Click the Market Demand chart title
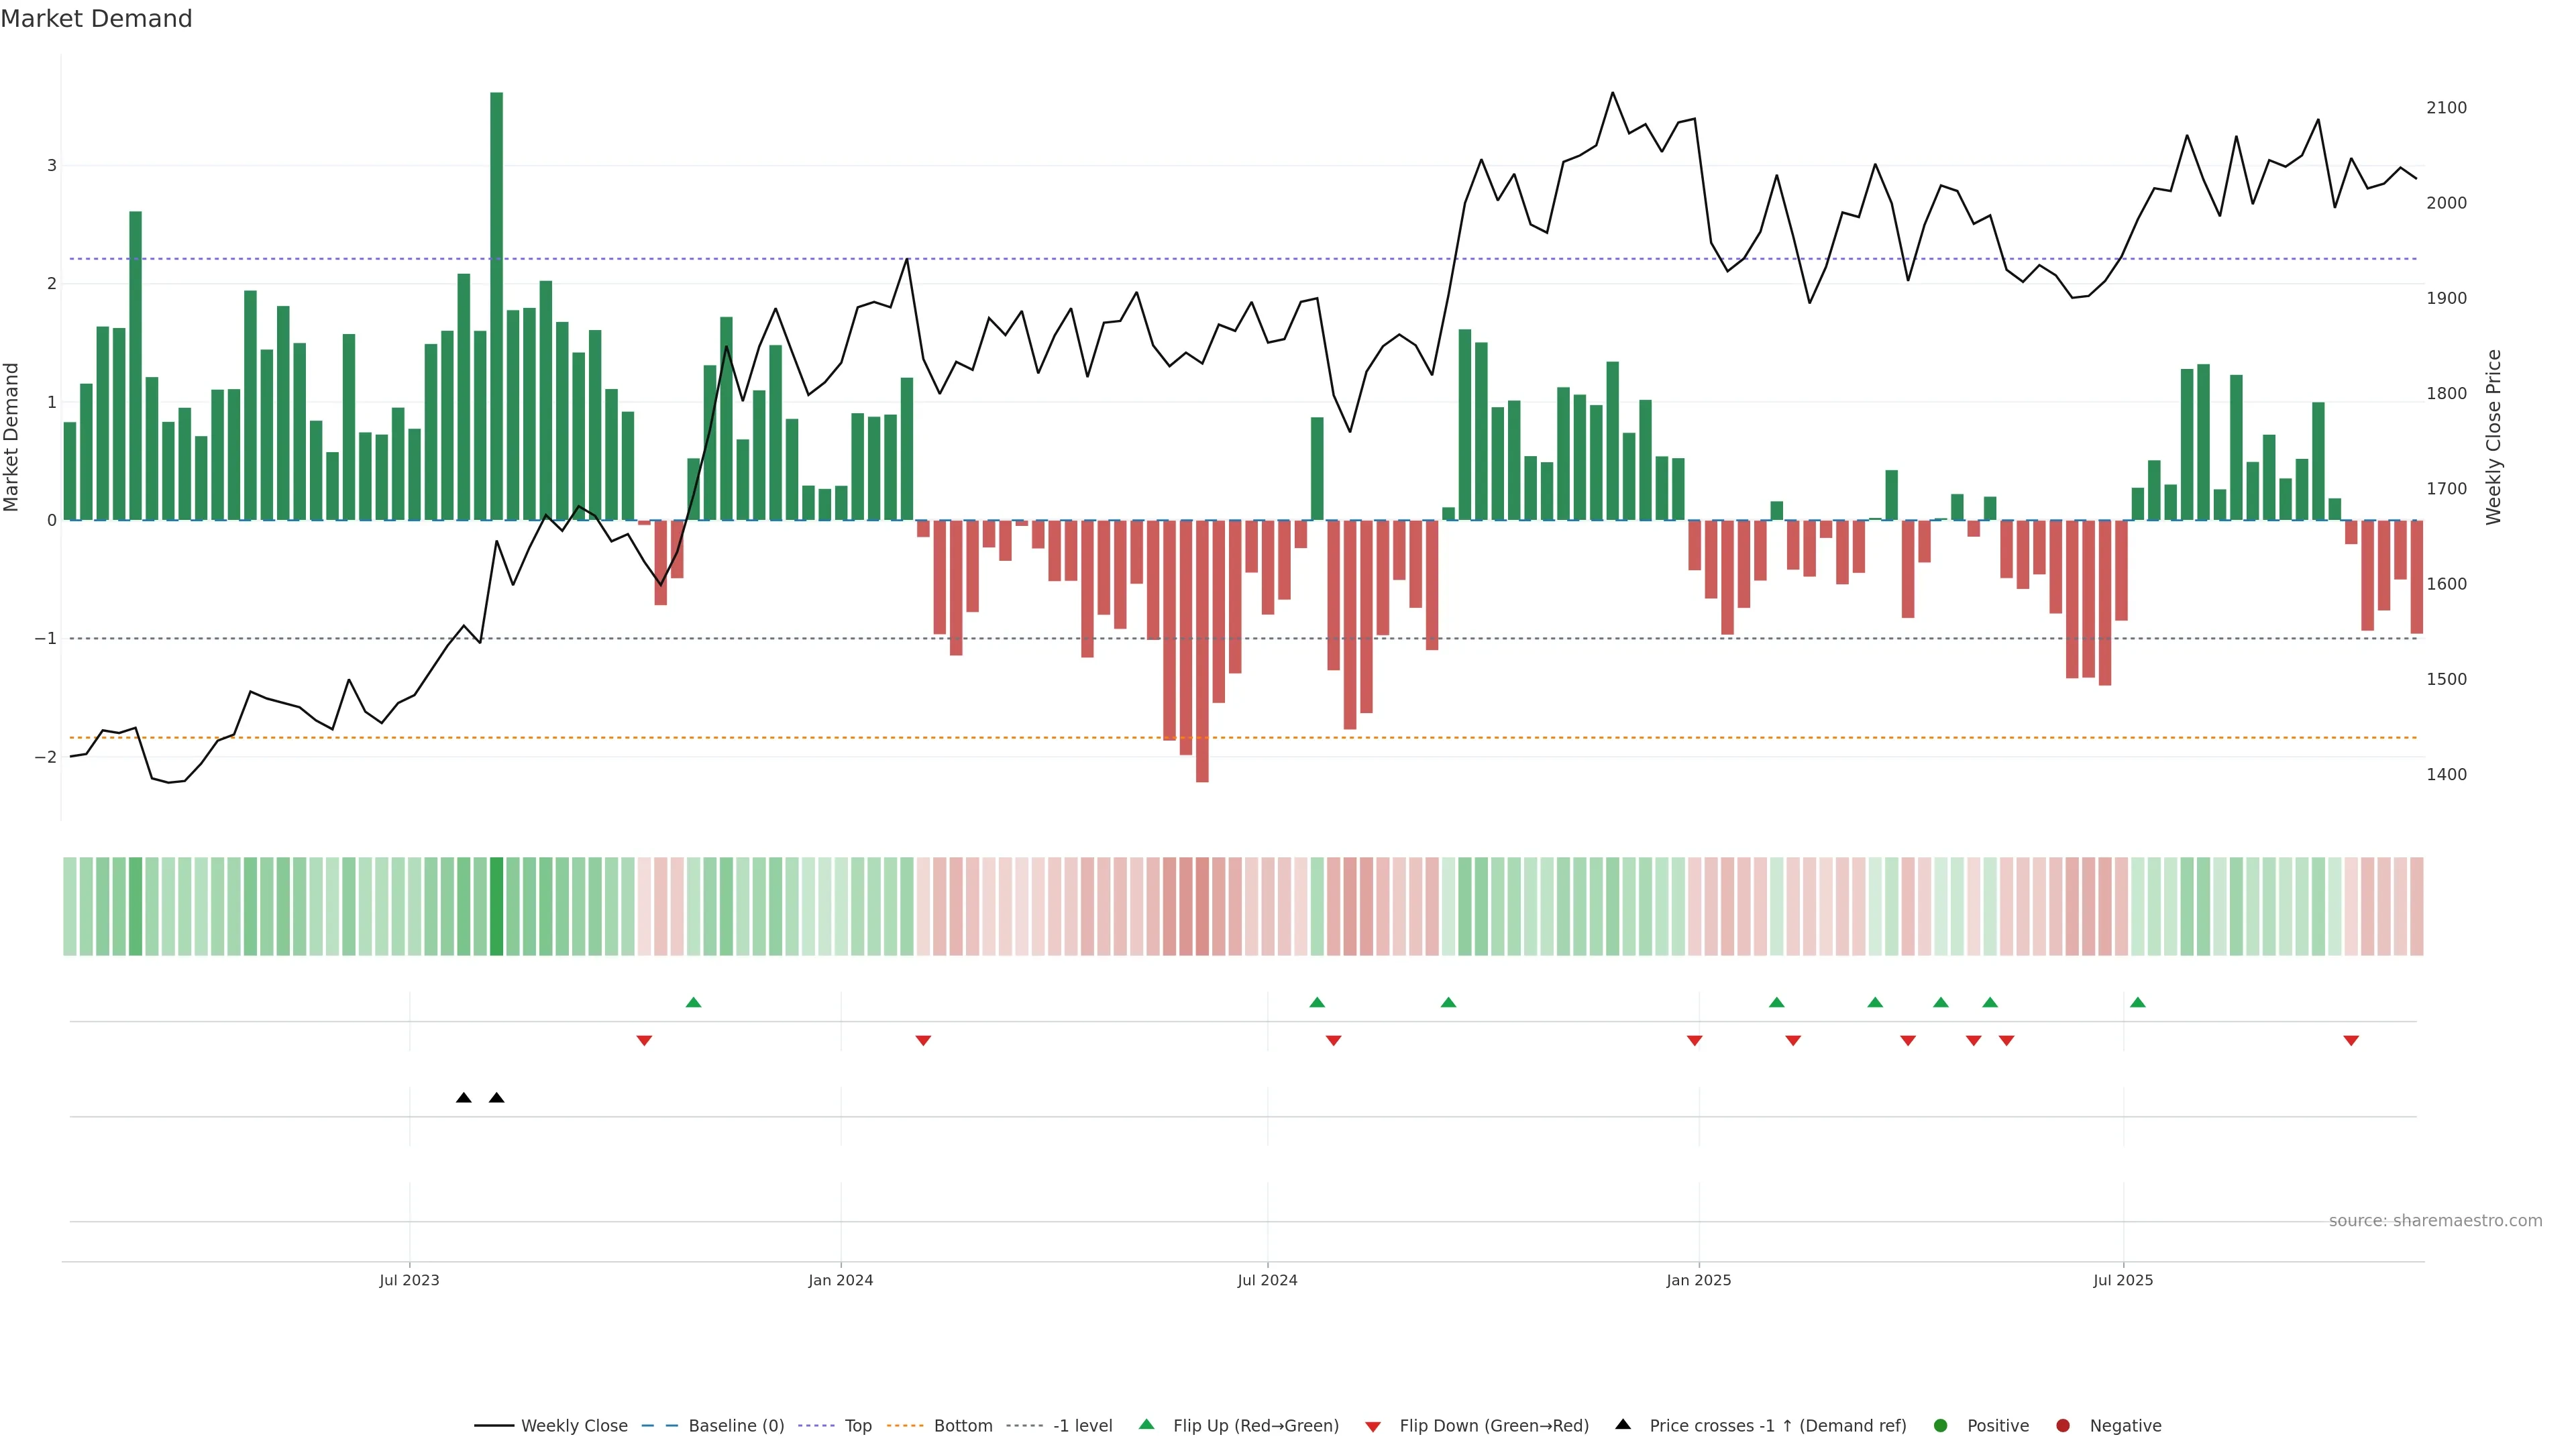 point(96,19)
